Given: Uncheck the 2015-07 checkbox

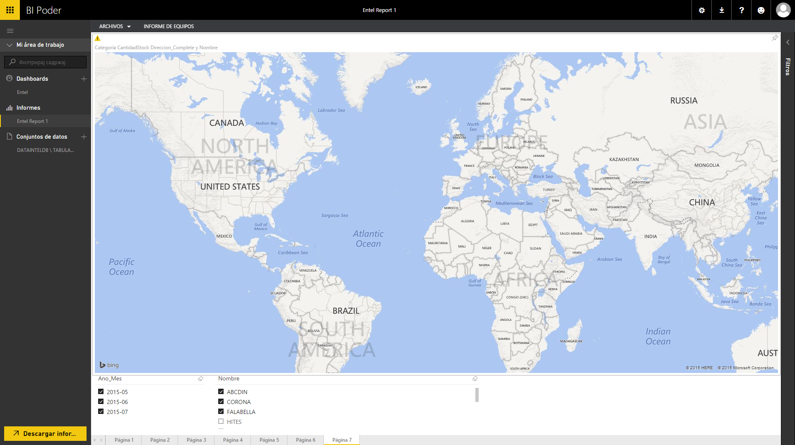Looking at the screenshot, I should point(101,411).
